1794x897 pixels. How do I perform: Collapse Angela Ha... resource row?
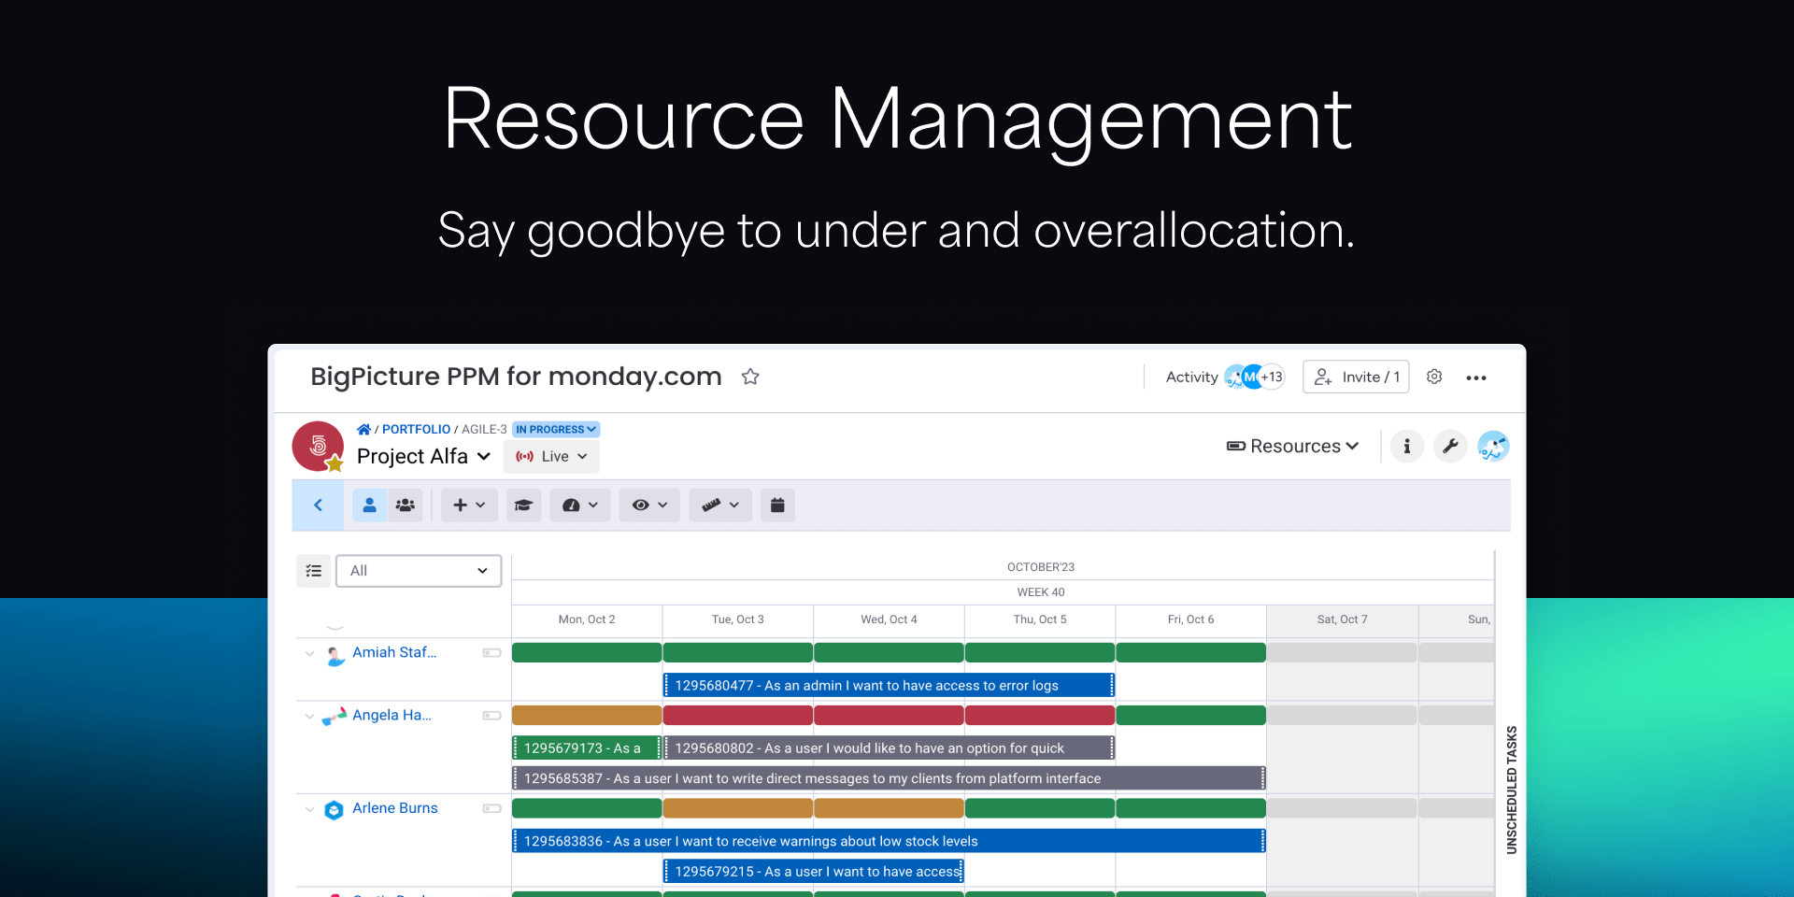(309, 716)
